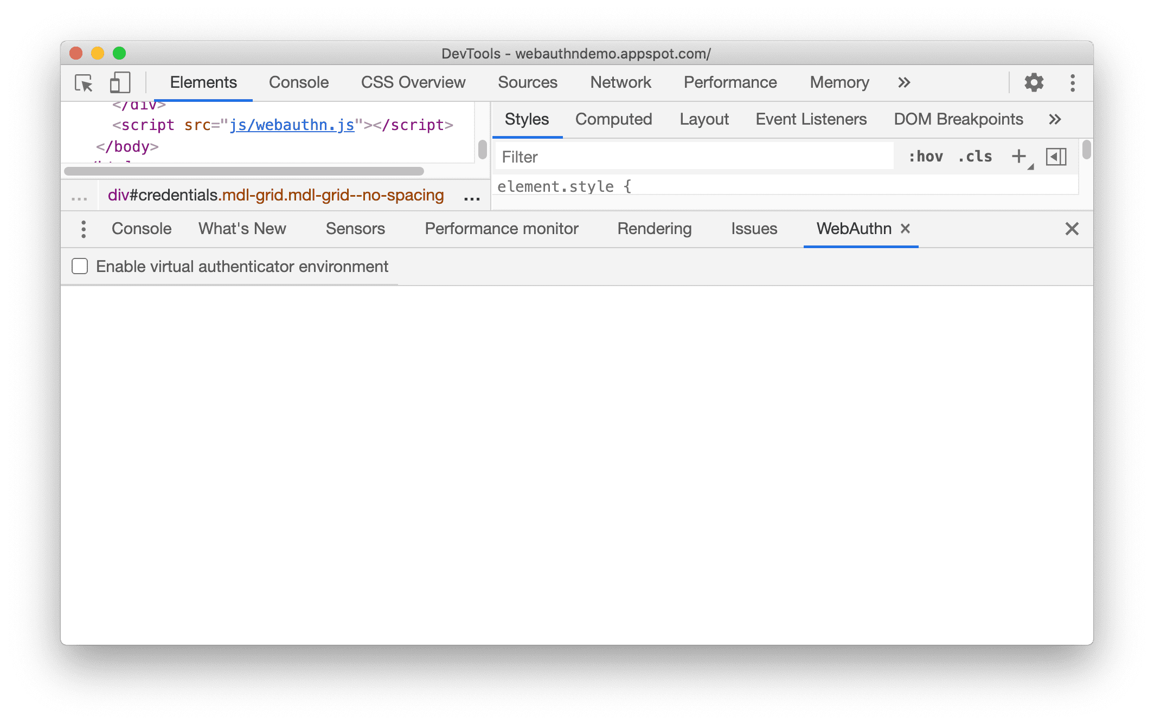Select the Elements panel tab

[x=203, y=81]
